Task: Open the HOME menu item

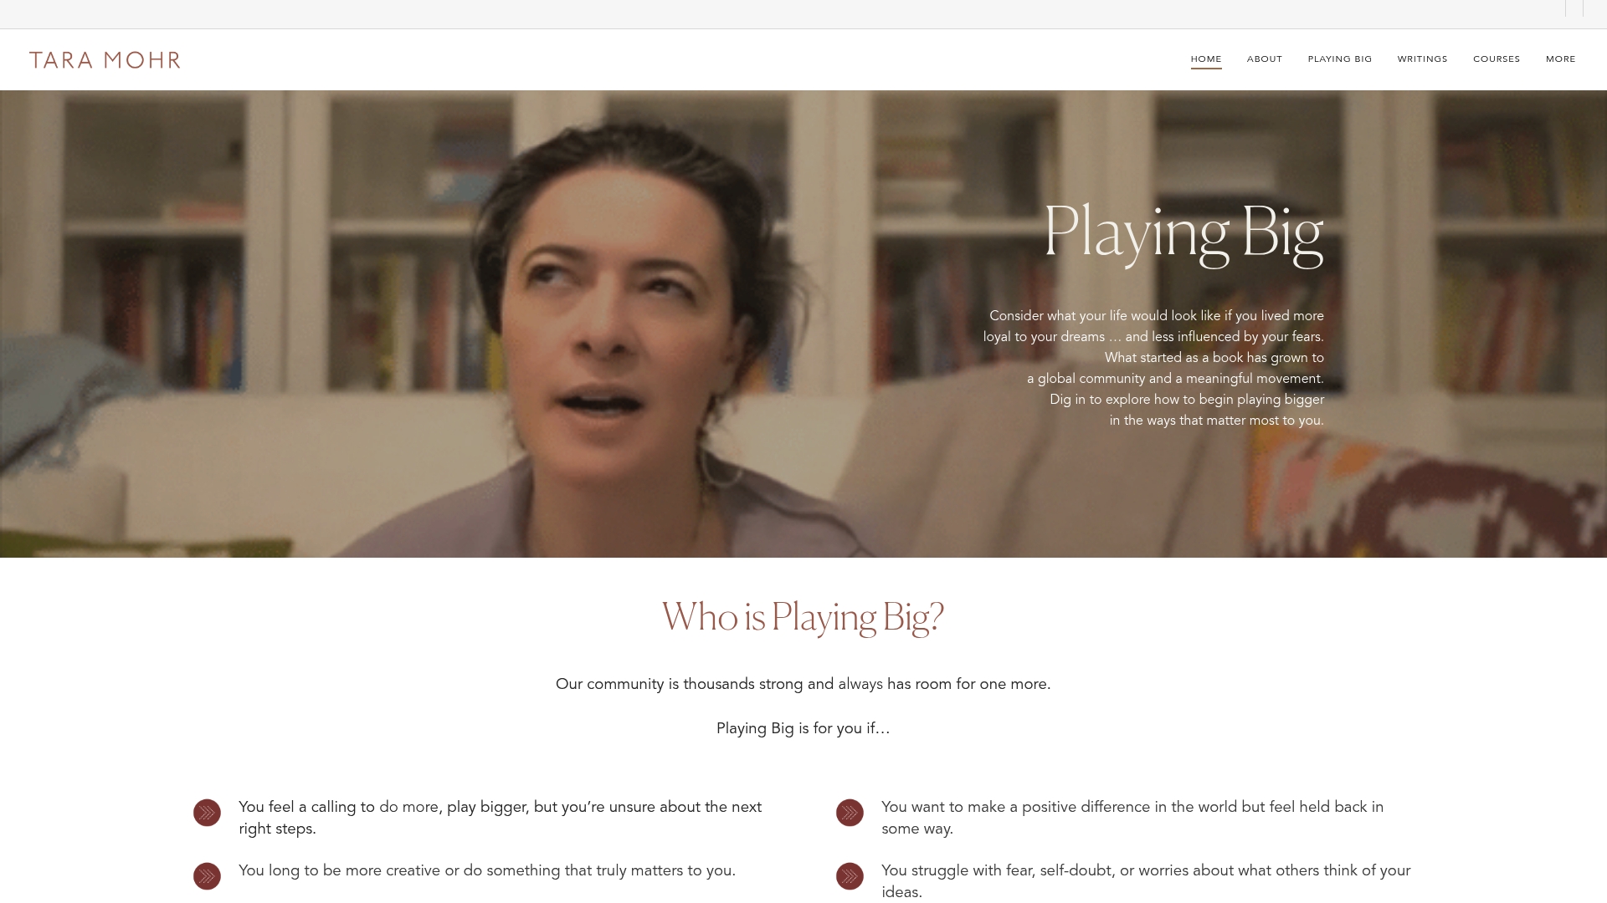Action: [x=1206, y=59]
